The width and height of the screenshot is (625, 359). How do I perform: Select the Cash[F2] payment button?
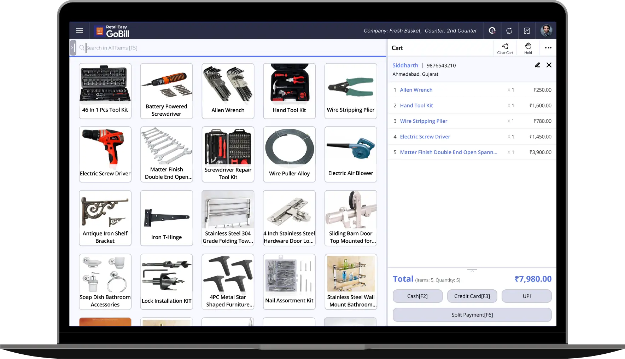[x=417, y=296]
